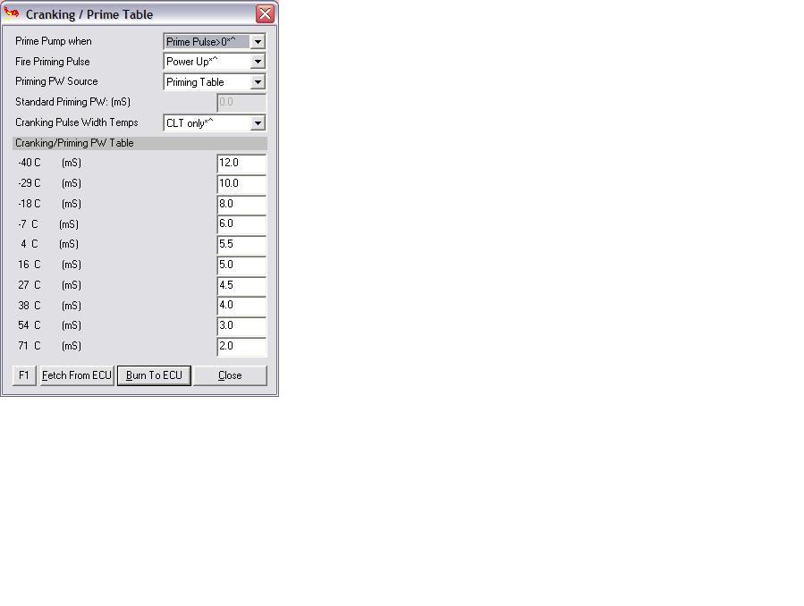The image size is (804, 606).
Task: Click Burn To ECU button
Action: click(x=155, y=375)
